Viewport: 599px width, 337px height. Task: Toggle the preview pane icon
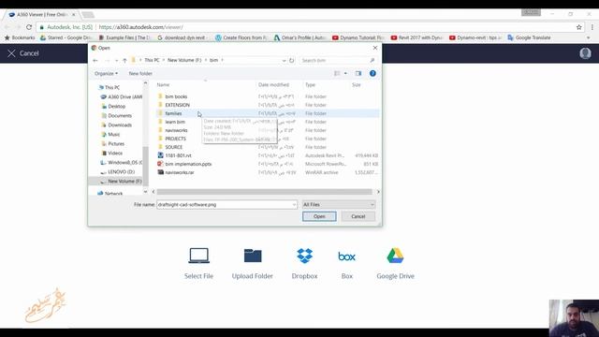coord(358,73)
